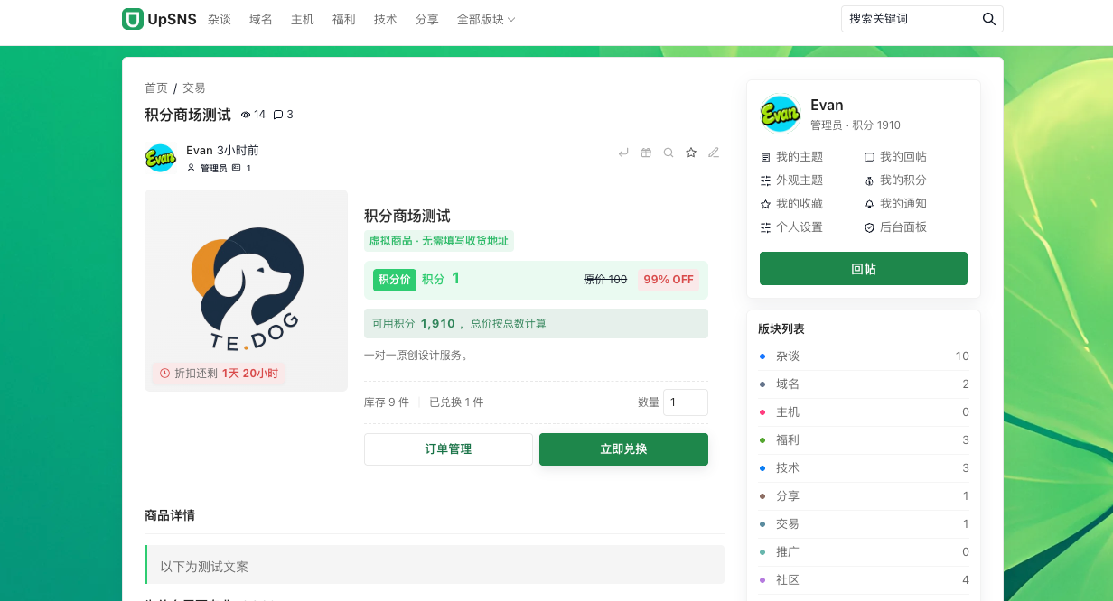Select 域名 in 版块列表
Image resolution: width=1113 pixels, height=601 pixels.
(x=864, y=384)
